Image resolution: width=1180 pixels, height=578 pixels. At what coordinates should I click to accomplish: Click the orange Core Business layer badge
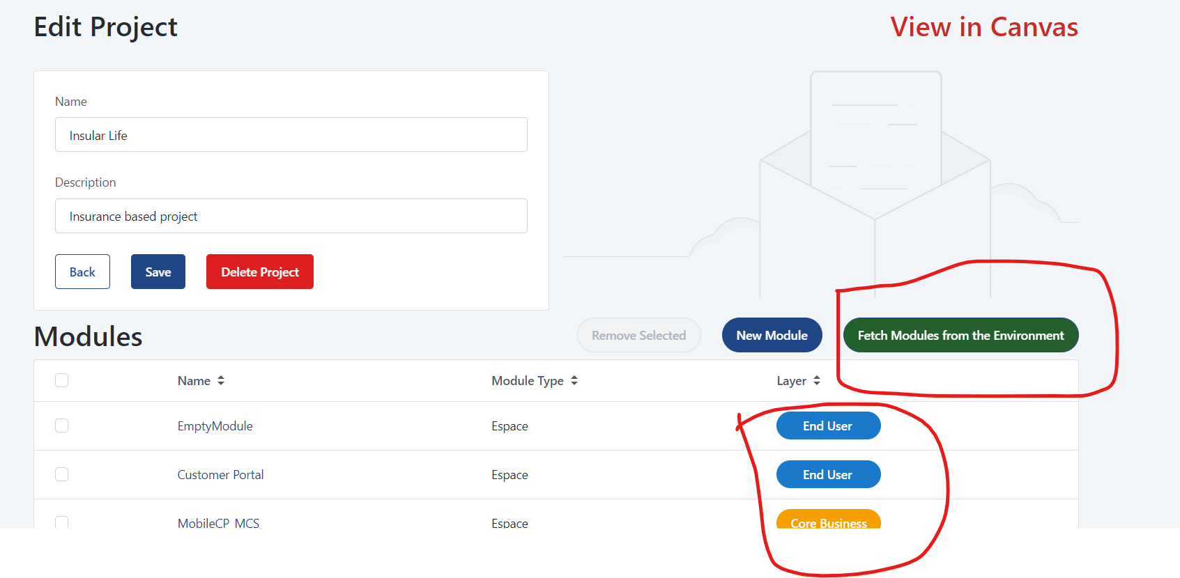tap(828, 521)
